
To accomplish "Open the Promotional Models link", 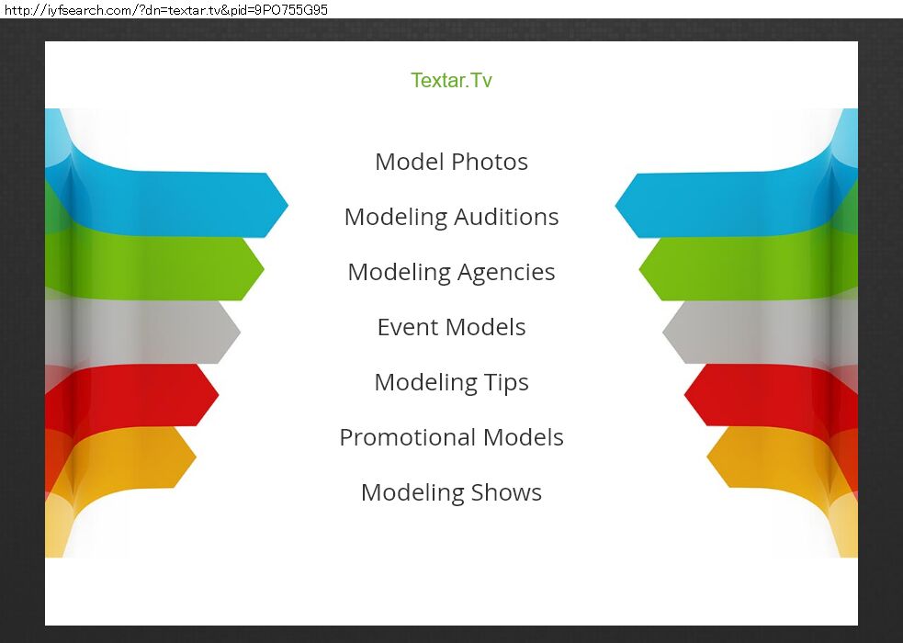I will (451, 437).
